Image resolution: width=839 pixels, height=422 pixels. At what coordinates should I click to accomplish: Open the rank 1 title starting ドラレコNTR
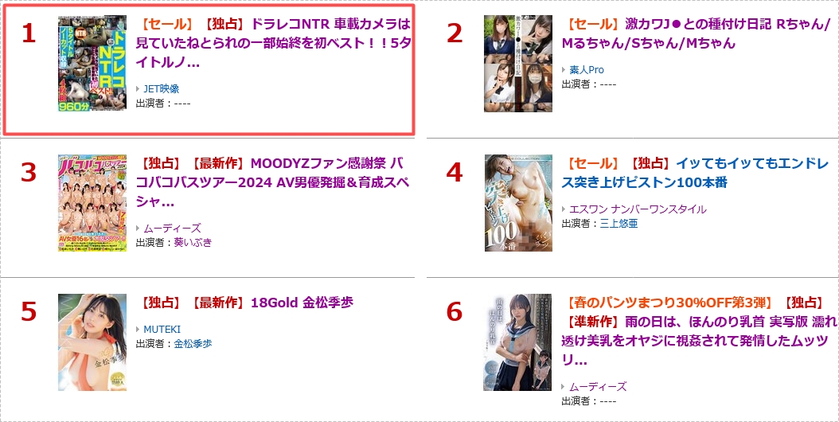[x=273, y=43]
